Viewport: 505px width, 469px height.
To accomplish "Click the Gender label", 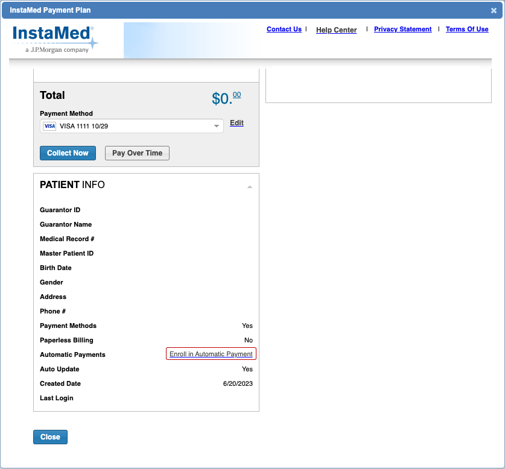I will coord(51,282).
